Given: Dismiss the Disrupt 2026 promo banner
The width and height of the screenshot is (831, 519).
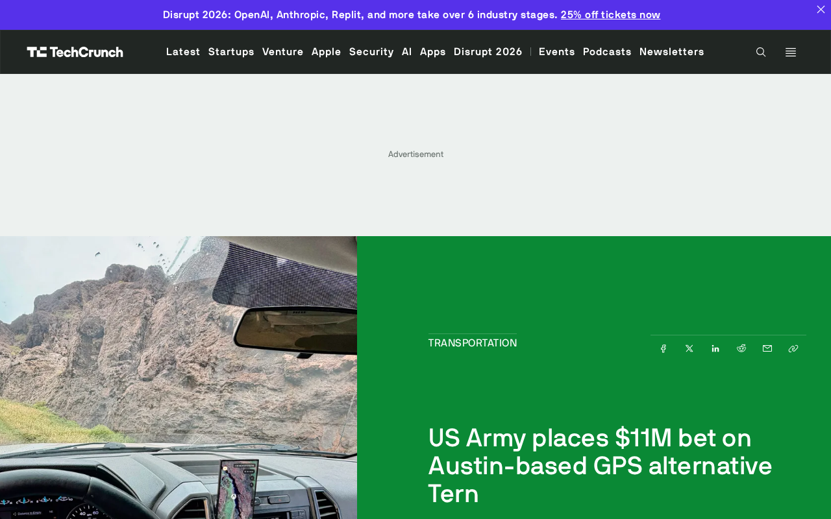Looking at the screenshot, I should (x=821, y=10).
